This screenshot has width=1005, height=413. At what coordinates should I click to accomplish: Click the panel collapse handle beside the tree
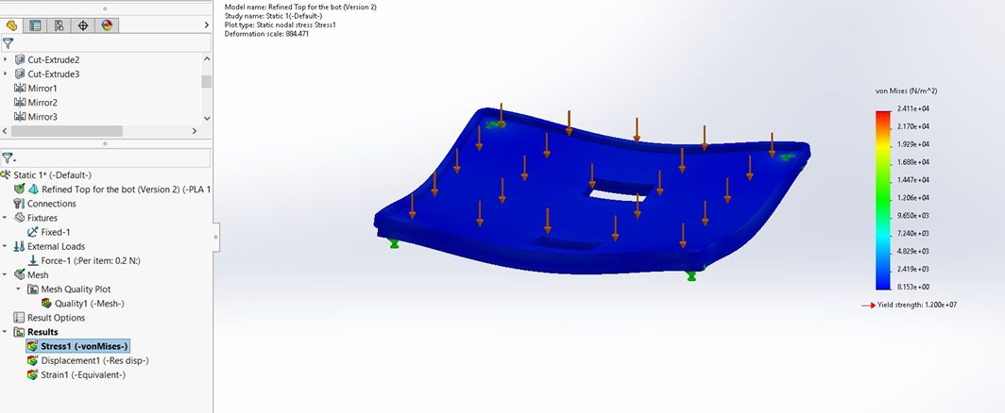point(215,237)
